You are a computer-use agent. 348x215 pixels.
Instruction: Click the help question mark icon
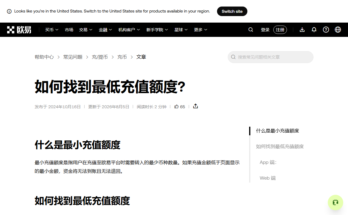click(x=326, y=30)
